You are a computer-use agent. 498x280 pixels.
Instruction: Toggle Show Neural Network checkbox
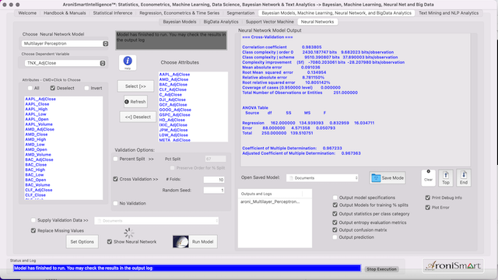coord(110,242)
